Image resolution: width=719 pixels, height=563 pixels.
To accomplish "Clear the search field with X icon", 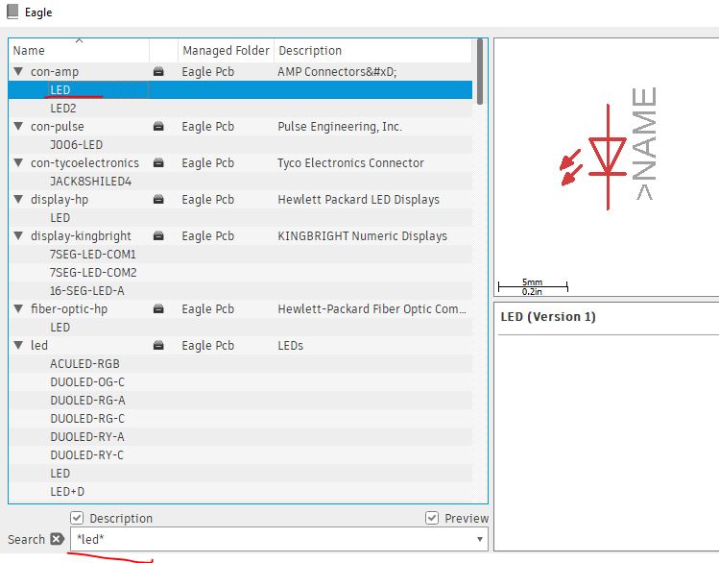I will [x=57, y=539].
